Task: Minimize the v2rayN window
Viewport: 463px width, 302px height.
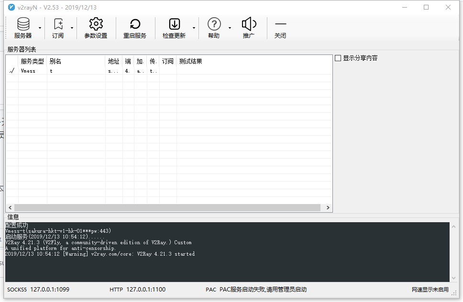Action: click(x=405, y=7)
